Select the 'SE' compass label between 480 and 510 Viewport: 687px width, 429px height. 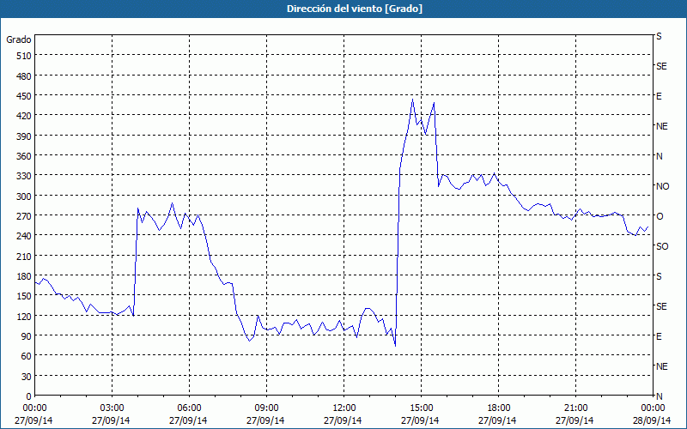pyautogui.click(x=661, y=67)
